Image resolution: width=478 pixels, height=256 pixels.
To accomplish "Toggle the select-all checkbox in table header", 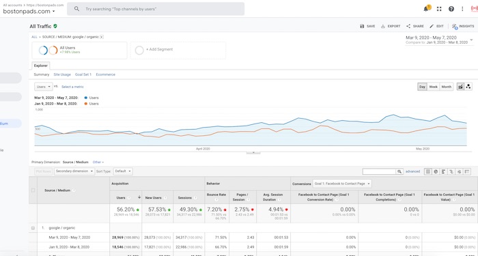I will pyautogui.click(x=33, y=190).
